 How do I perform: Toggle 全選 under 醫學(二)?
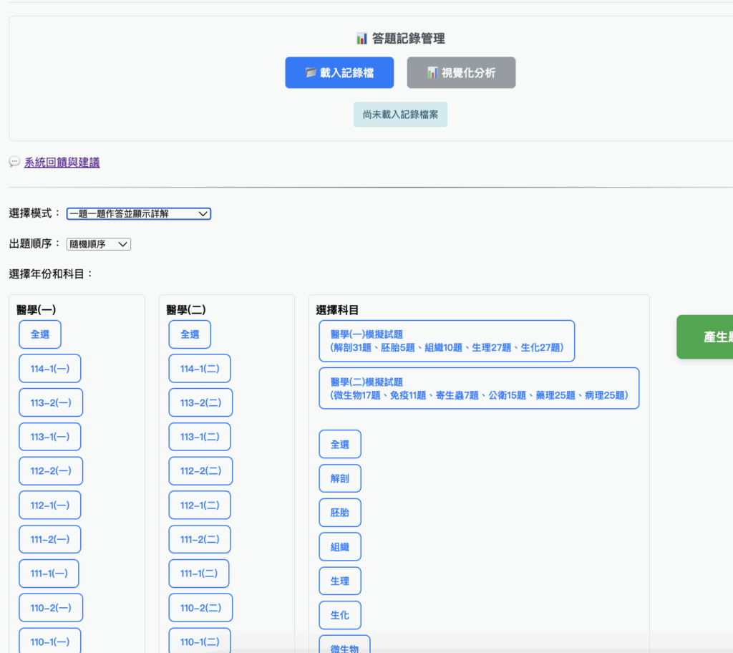pos(190,334)
